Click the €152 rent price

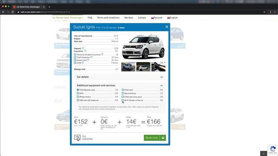[81, 122]
